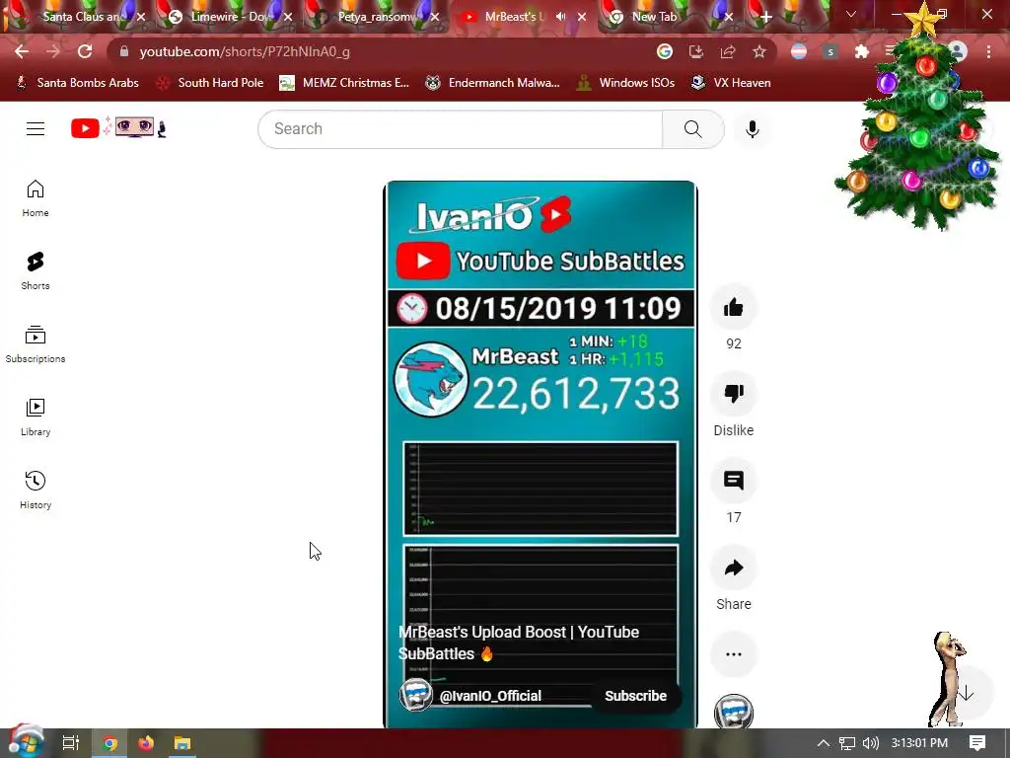Screen dimensions: 1010x758
Task: Click the YouTube logo
Action: click(x=118, y=127)
